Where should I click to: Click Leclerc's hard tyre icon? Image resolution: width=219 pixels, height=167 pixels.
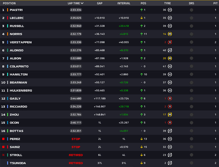[170, 18]
